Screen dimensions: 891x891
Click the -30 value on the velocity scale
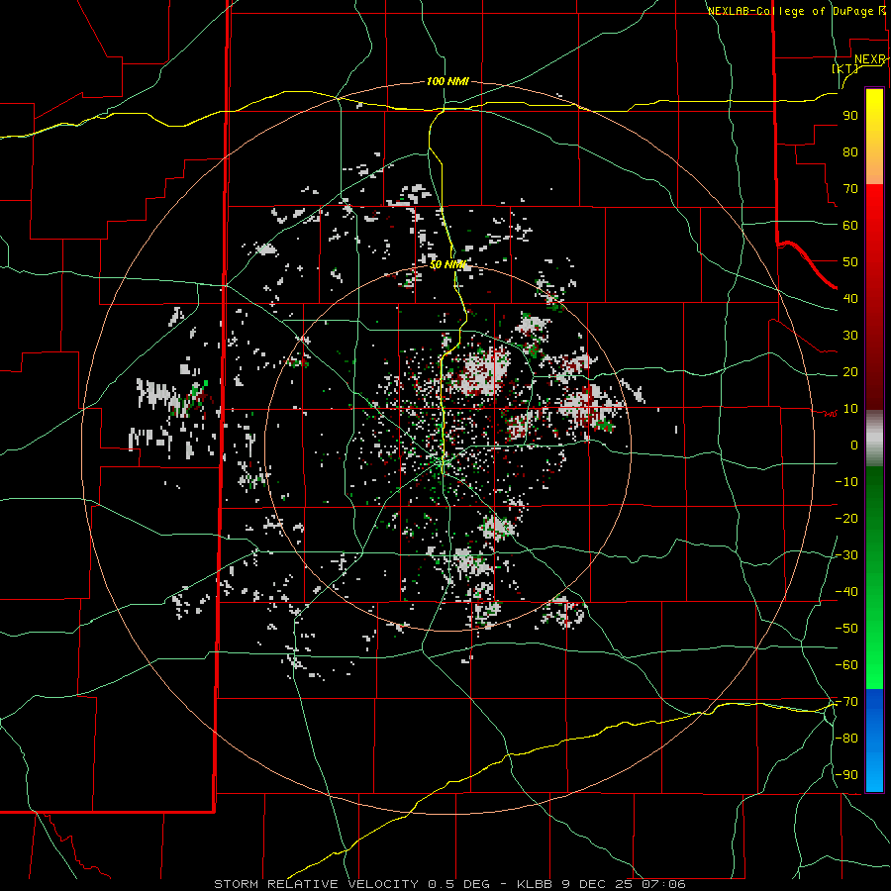846,555
